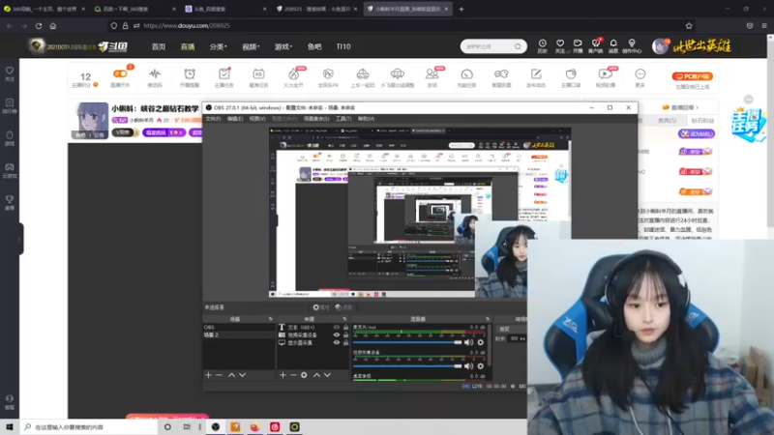Expand the 游戏 dropdown in navigation
Screen dimensions: 774x435
click(x=283, y=46)
